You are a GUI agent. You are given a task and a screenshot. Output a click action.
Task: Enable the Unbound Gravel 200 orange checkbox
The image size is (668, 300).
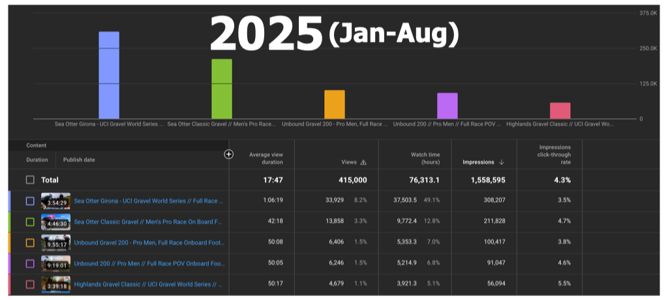click(30, 243)
